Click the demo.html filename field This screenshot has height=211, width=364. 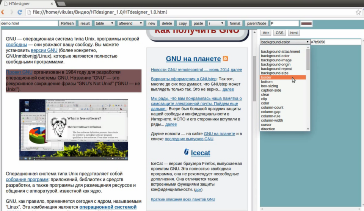click(x=29, y=23)
